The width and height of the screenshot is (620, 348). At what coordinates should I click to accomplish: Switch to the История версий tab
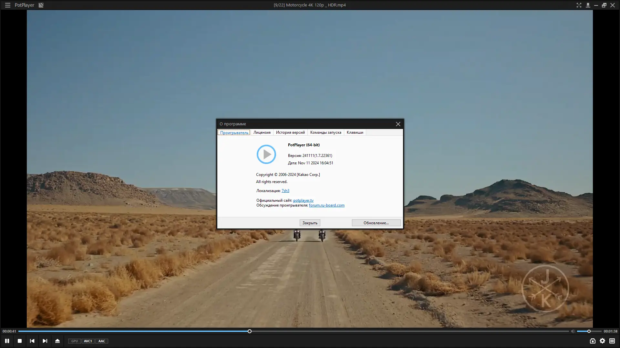click(290, 132)
